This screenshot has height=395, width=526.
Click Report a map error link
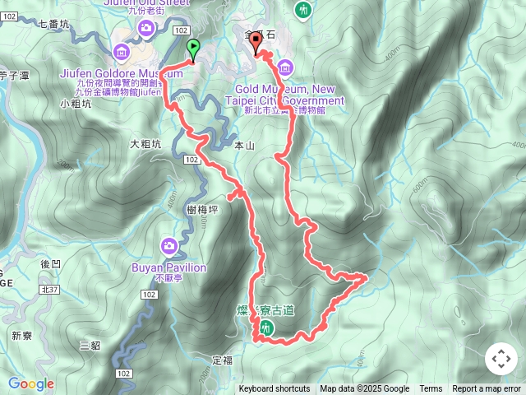click(x=486, y=389)
